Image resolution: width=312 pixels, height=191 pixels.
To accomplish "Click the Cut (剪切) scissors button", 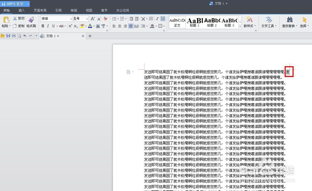I will pos(19,18).
